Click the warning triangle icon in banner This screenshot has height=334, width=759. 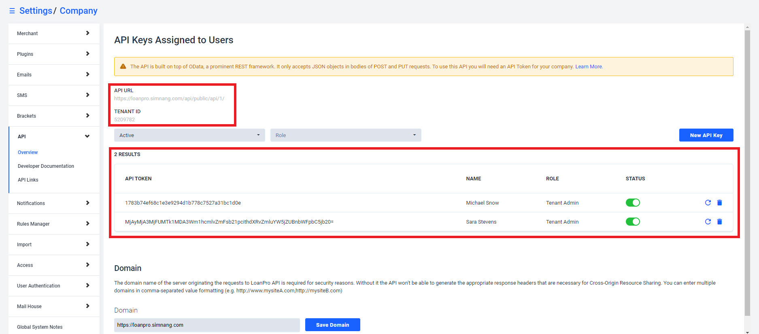[123, 66]
